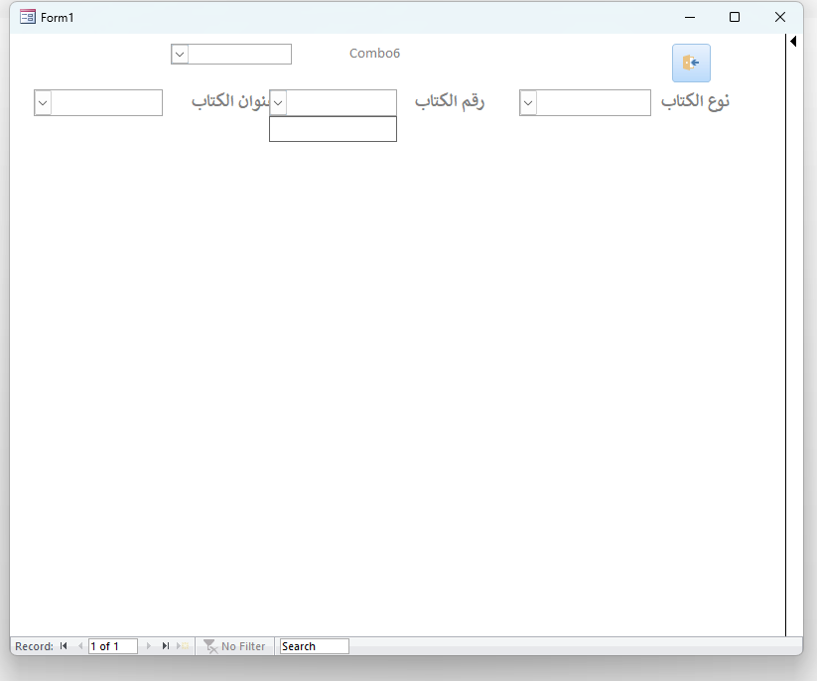
Task: Expand the عنوان الكتاب combo box arrow
Action: click(43, 102)
